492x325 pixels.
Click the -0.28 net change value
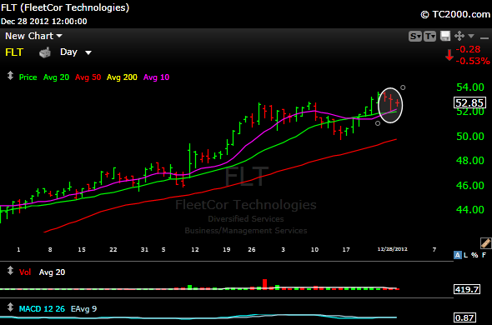tap(468, 49)
